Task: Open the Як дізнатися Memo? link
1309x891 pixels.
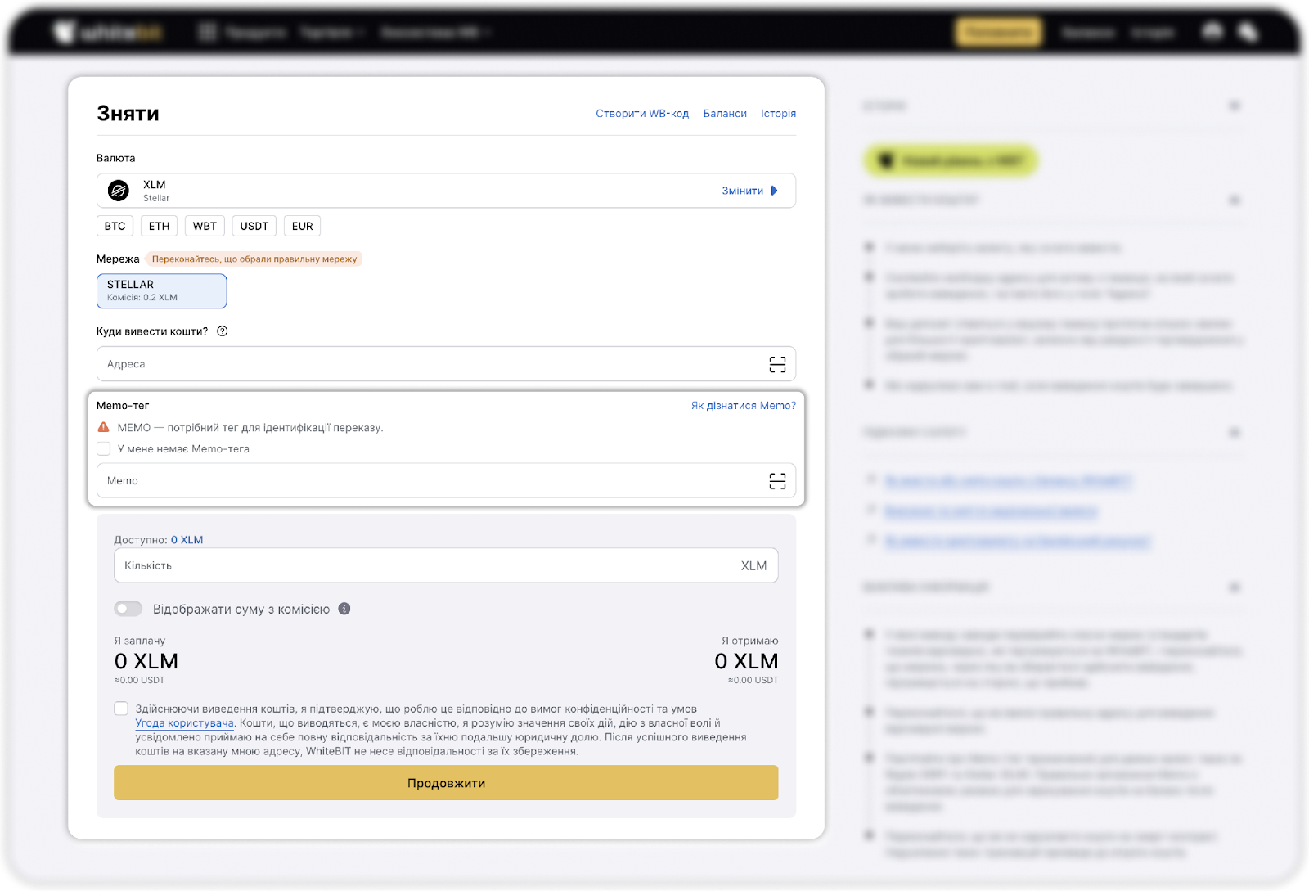Action: [743, 406]
